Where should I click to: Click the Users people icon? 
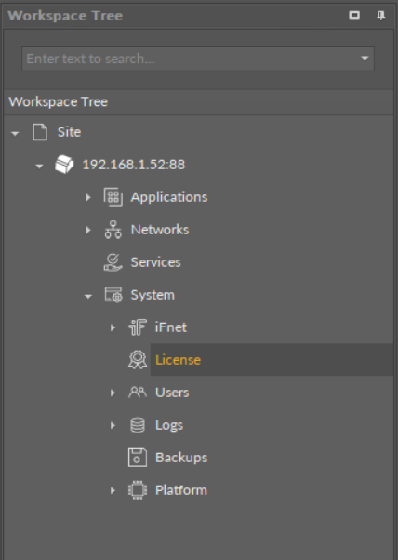(x=138, y=393)
